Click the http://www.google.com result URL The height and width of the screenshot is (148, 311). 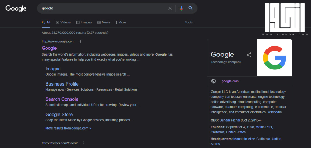(x=58, y=41)
